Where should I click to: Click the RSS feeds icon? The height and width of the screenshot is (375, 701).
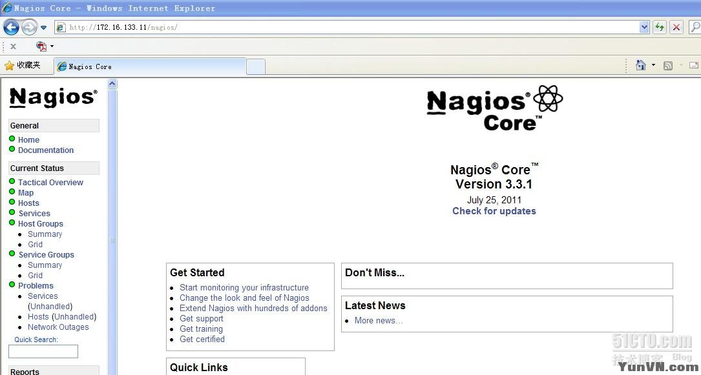(x=668, y=66)
